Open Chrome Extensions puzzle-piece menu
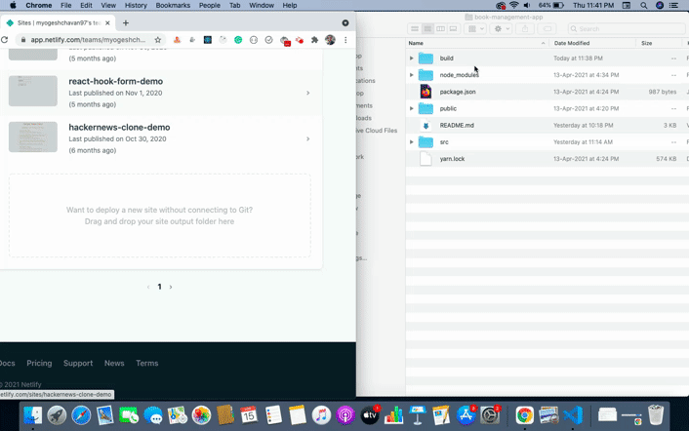The width and height of the screenshot is (689, 431). [314, 40]
